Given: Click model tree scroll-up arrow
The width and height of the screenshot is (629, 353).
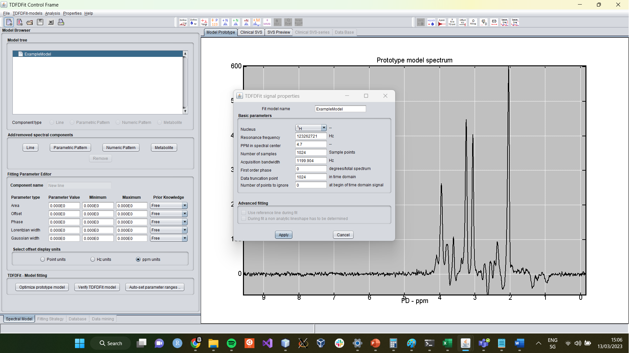Looking at the screenshot, I should coord(185,53).
